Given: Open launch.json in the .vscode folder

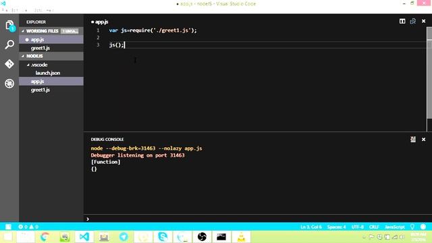Looking at the screenshot, I should click(51, 73).
